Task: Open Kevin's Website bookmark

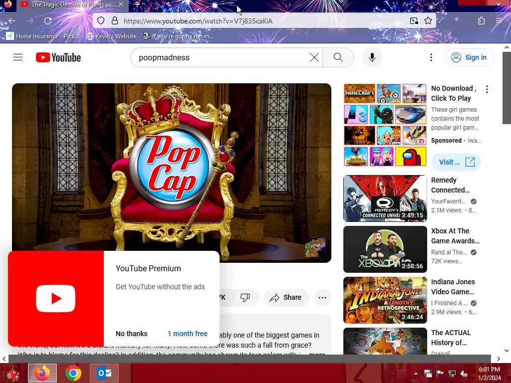Action: (x=111, y=36)
